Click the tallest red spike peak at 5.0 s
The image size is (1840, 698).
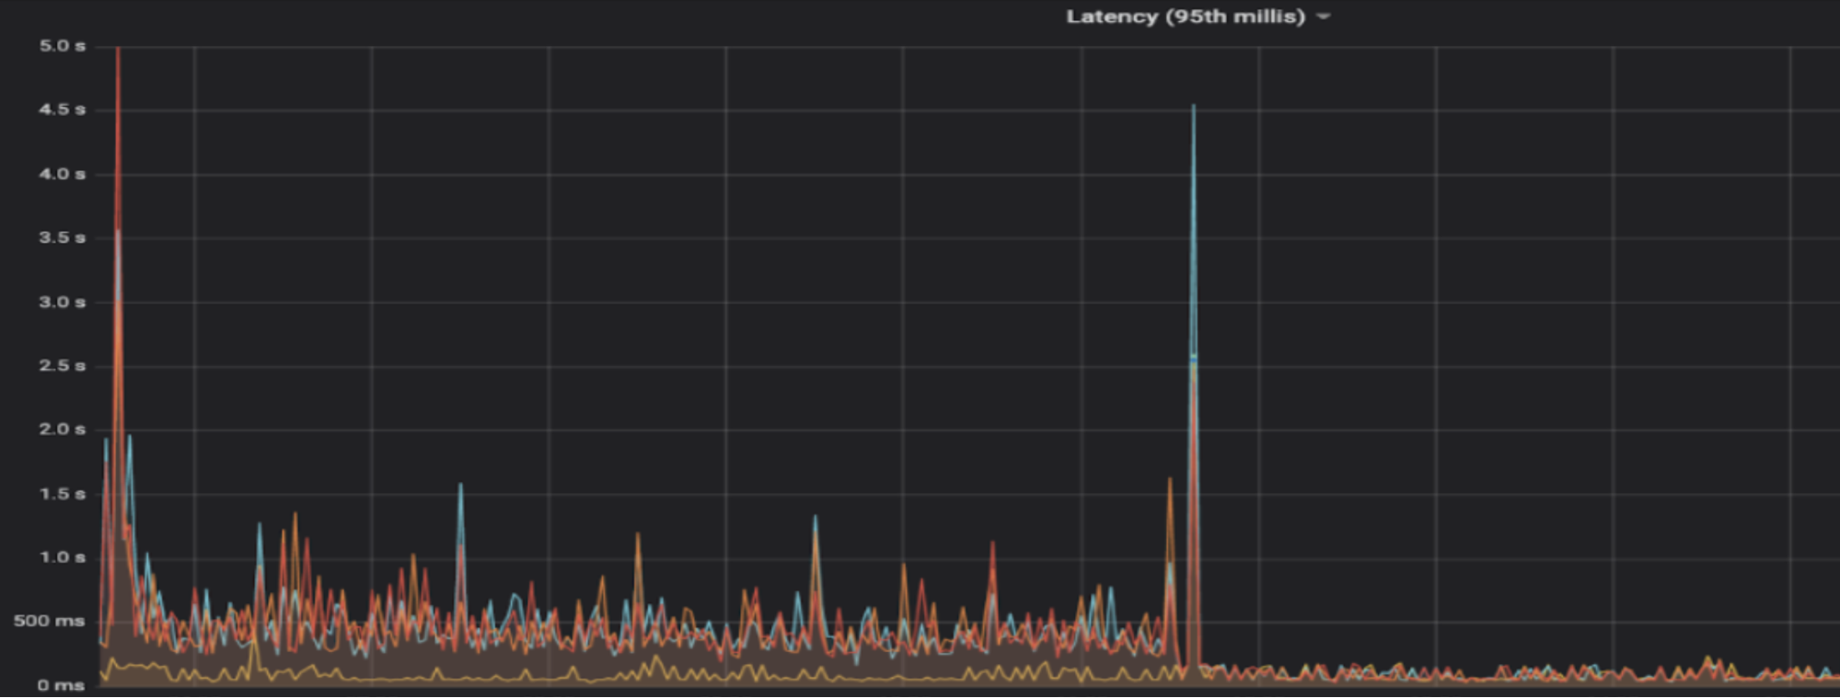118,51
